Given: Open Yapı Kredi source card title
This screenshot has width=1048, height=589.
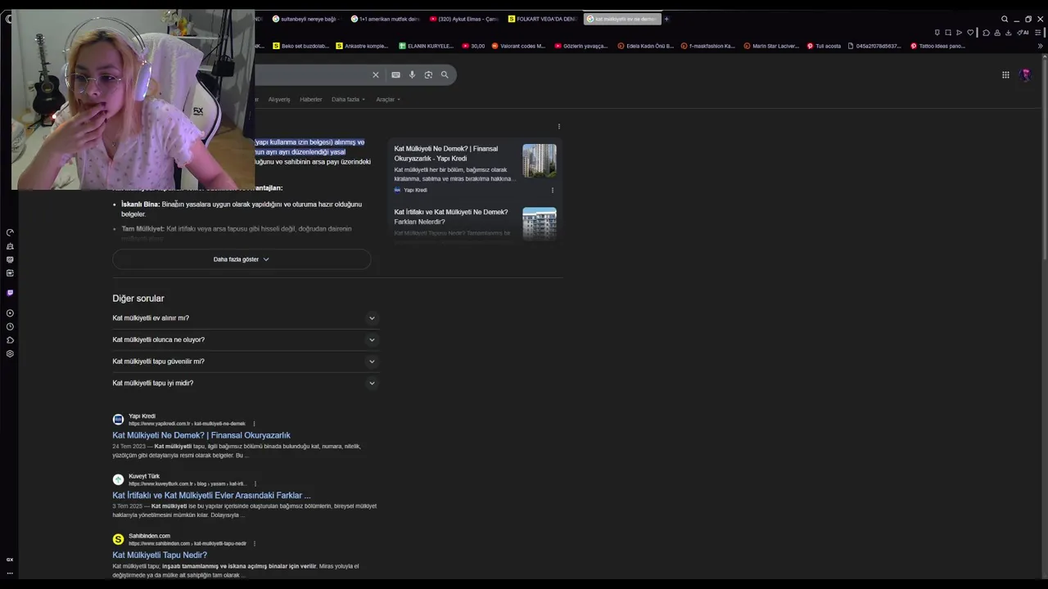Looking at the screenshot, I should [x=446, y=154].
